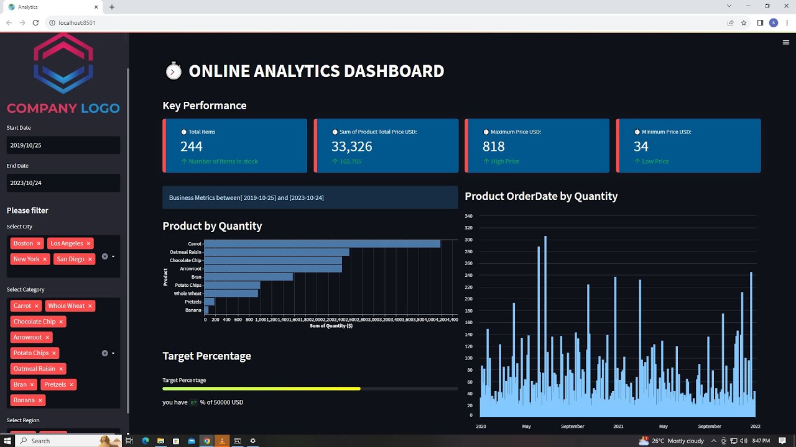
Task: Click the Minimum Price USD card
Action: [688, 146]
